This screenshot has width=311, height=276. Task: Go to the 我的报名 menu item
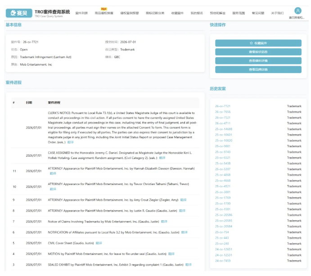[x=197, y=13]
